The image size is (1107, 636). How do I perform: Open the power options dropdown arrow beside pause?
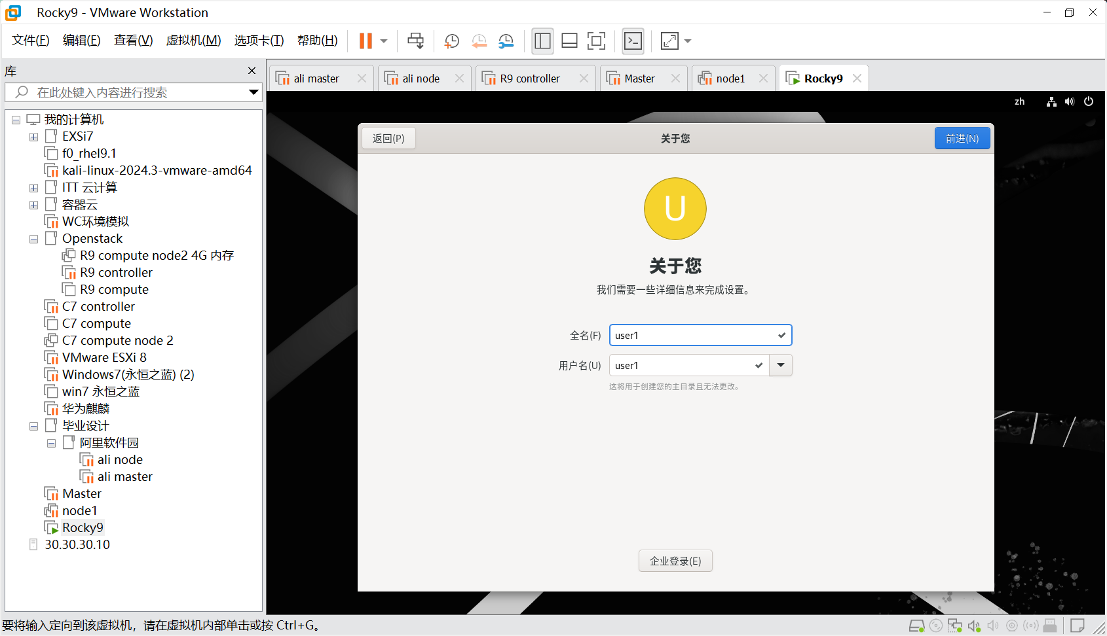tap(384, 41)
